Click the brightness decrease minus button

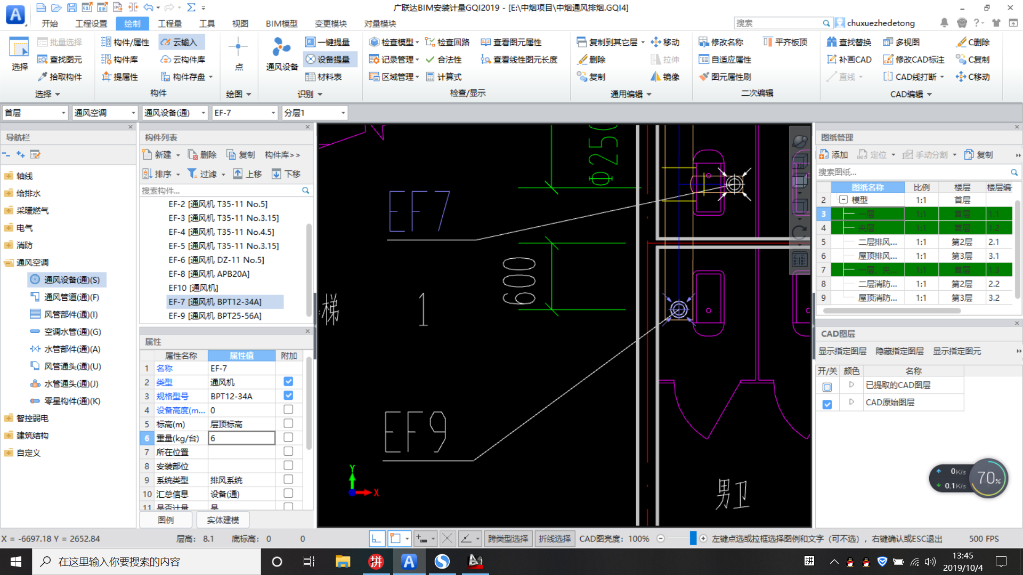coord(661,539)
